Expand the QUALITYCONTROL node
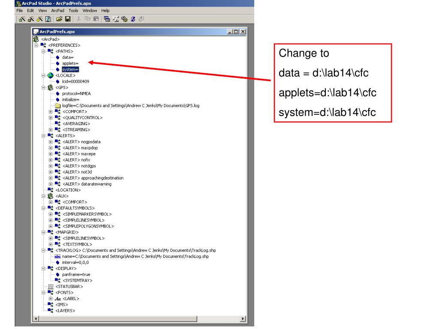The width and height of the screenshot is (439, 329). 51,118
